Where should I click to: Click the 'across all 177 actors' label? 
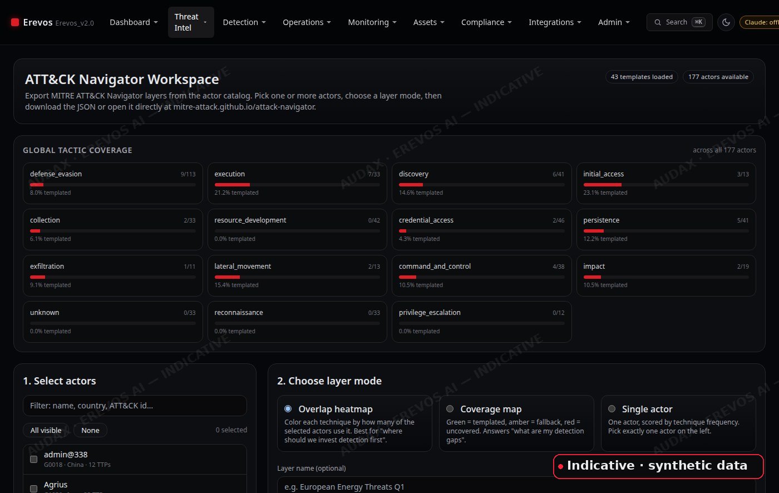[724, 150]
